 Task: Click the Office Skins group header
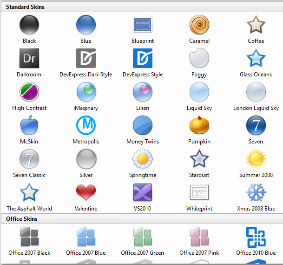tap(142, 219)
